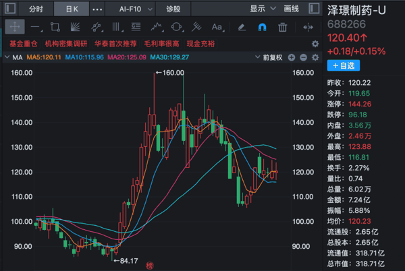
Task: Click the 84.17 low price marker
Action: point(126,261)
